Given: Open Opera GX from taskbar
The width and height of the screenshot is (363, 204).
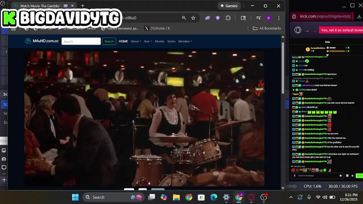Looking at the screenshot, I should tap(251, 197).
